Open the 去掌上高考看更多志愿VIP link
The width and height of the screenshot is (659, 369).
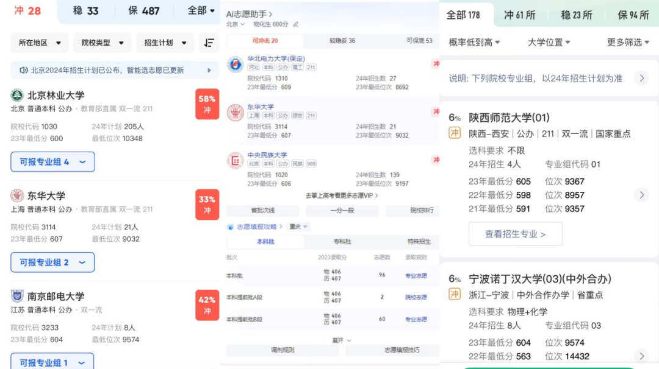(x=342, y=195)
